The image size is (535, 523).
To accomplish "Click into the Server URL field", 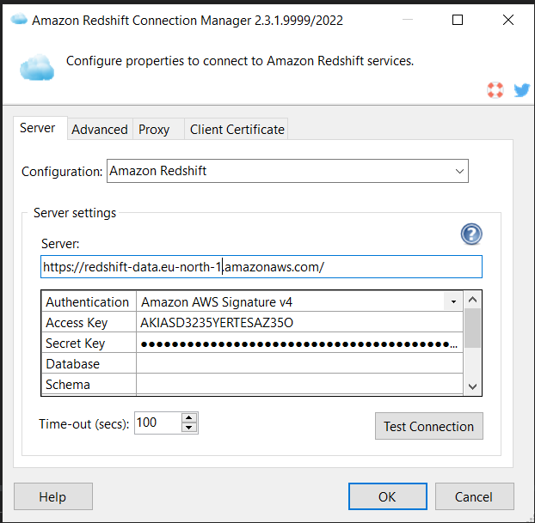I will point(261,267).
